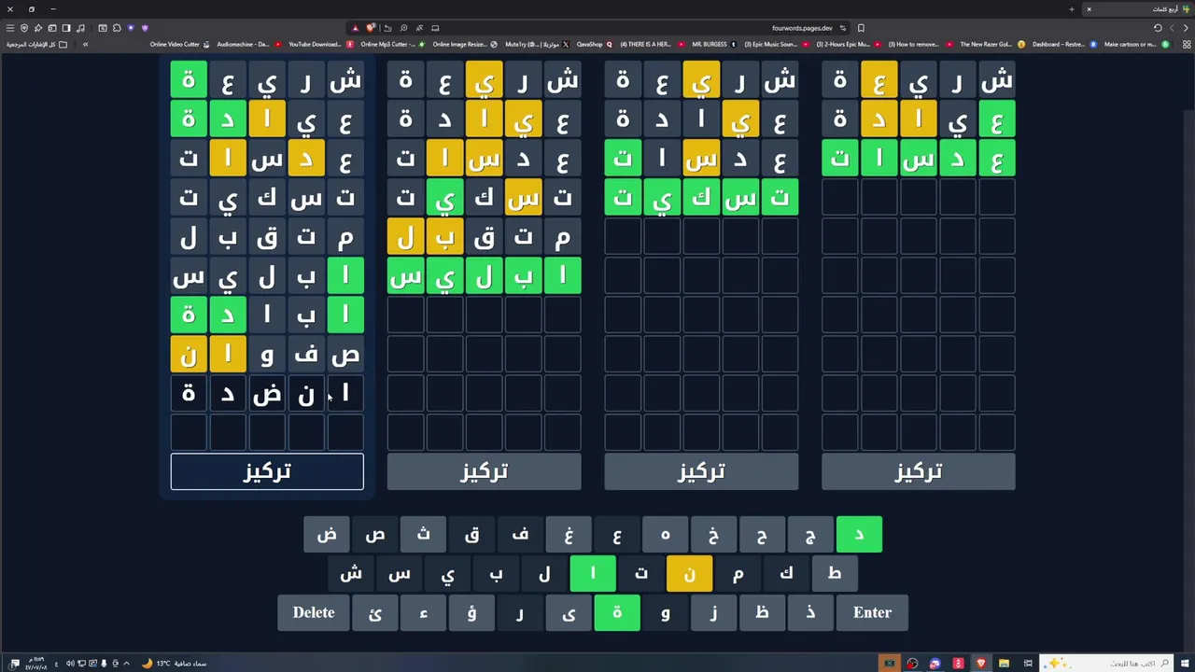Tap the ز key on keyboard
The image size is (1195, 672).
tap(713, 612)
